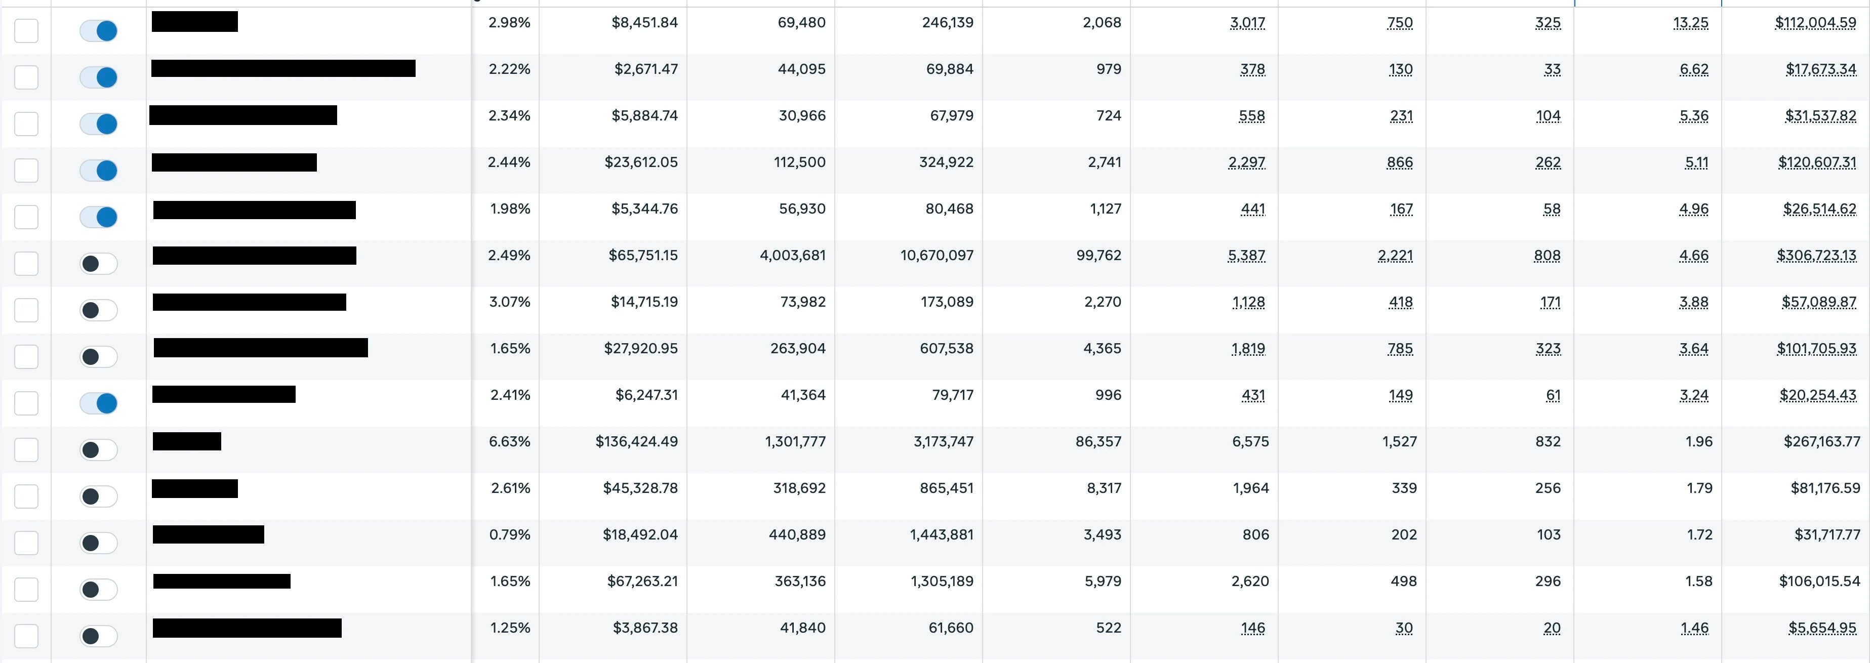Open the underlined 2,221 number
The height and width of the screenshot is (663, 1870).
click(x=1395, y=256)
